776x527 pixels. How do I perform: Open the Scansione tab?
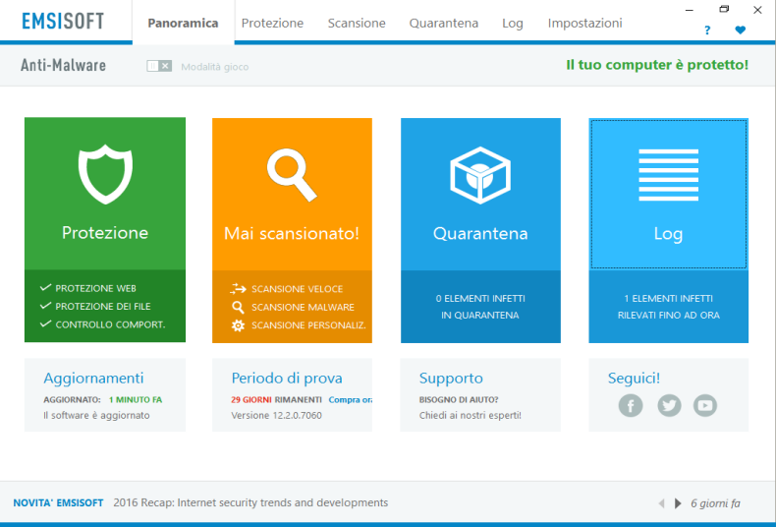pos(357,24)
